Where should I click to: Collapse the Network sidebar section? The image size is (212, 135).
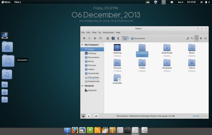(x=82, y=86)
